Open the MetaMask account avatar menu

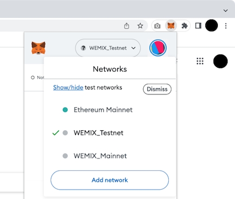(x=158, y=48)
